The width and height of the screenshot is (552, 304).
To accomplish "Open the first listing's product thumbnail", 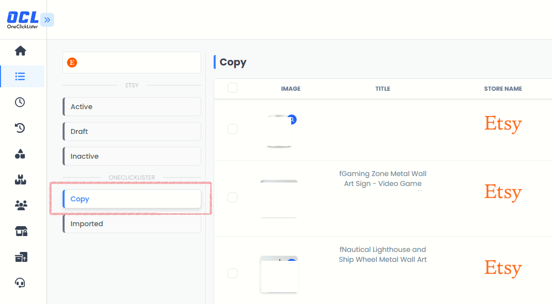I will pyautogui.click(x=279, y=131).
